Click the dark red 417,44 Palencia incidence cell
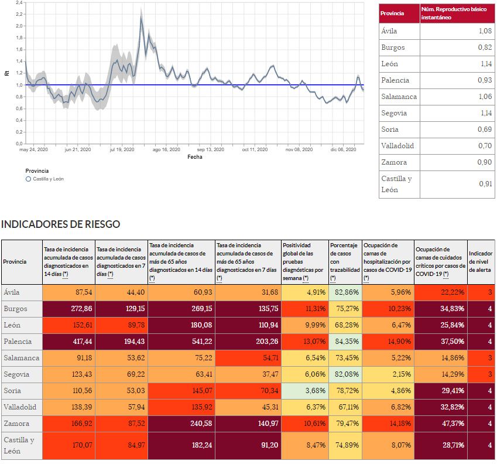The width and height of the screenshot is (497, 464). (68, 341)
